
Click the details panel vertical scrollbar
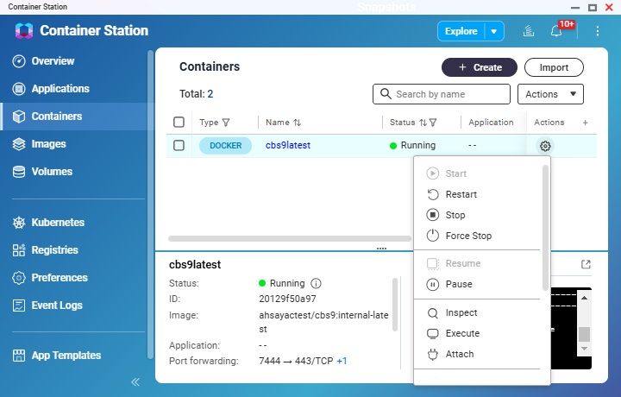394,305
